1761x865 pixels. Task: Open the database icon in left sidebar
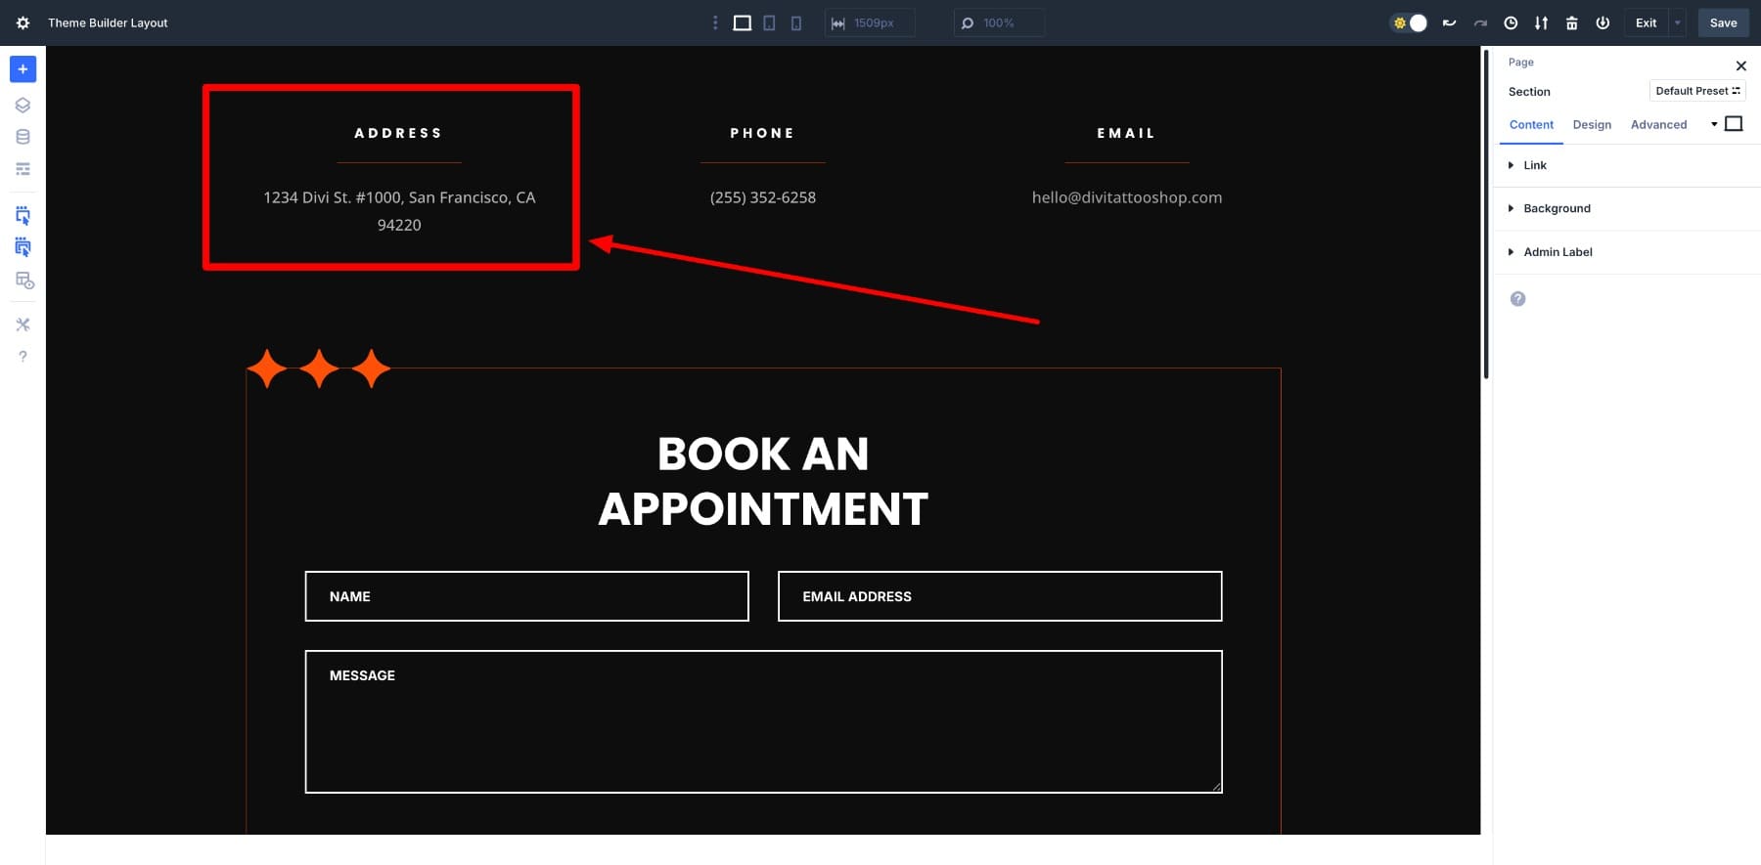click(23, 137)
